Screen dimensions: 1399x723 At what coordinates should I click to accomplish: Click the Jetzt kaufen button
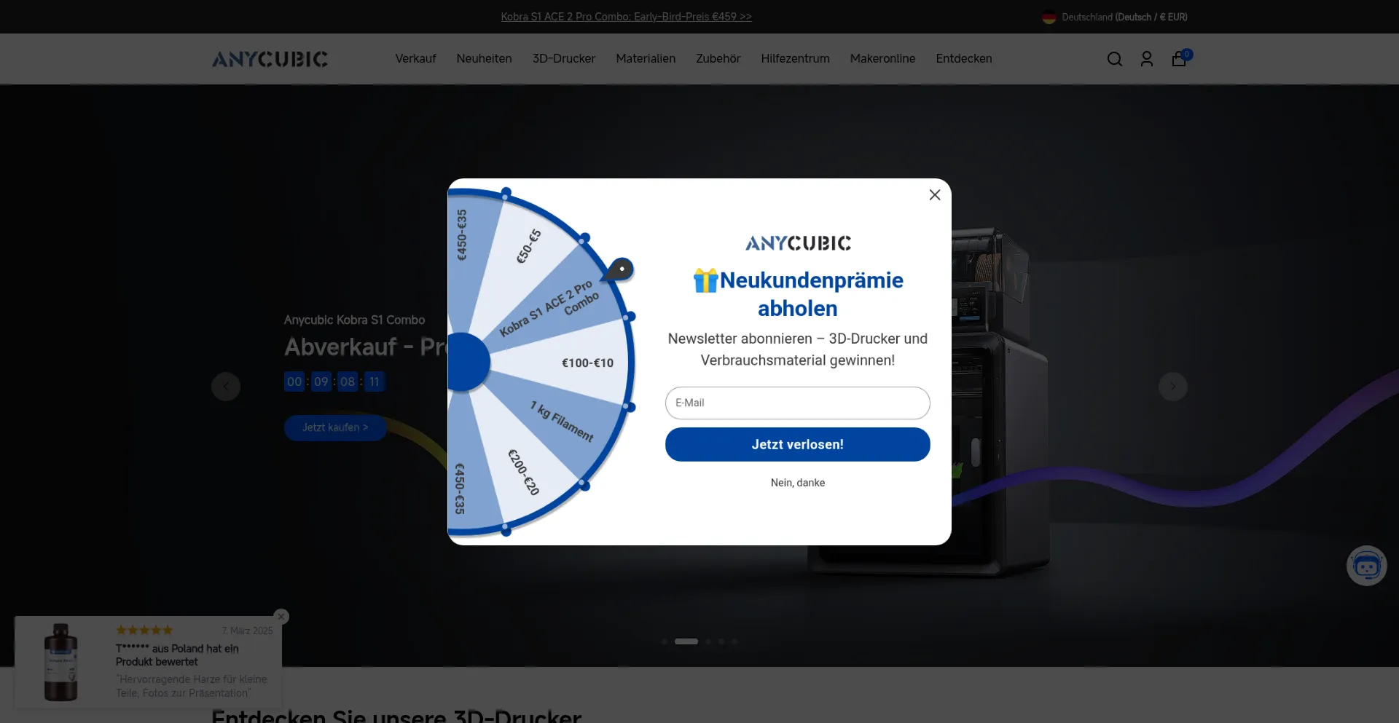pyautogui.click(x=335, y=427)
